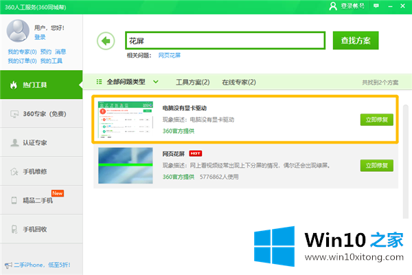Click the 网页花屏 result title
Viewport: 412px width, 275px height.
tap(174, 154)
